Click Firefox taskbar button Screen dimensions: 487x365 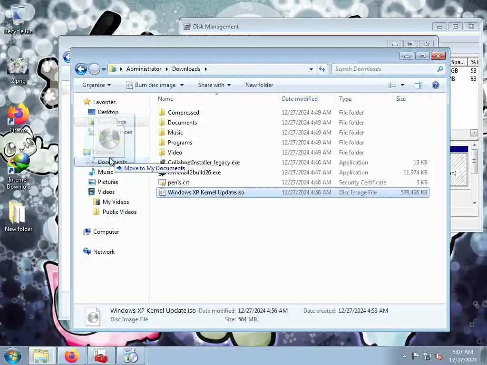click(x=71, y=355)
